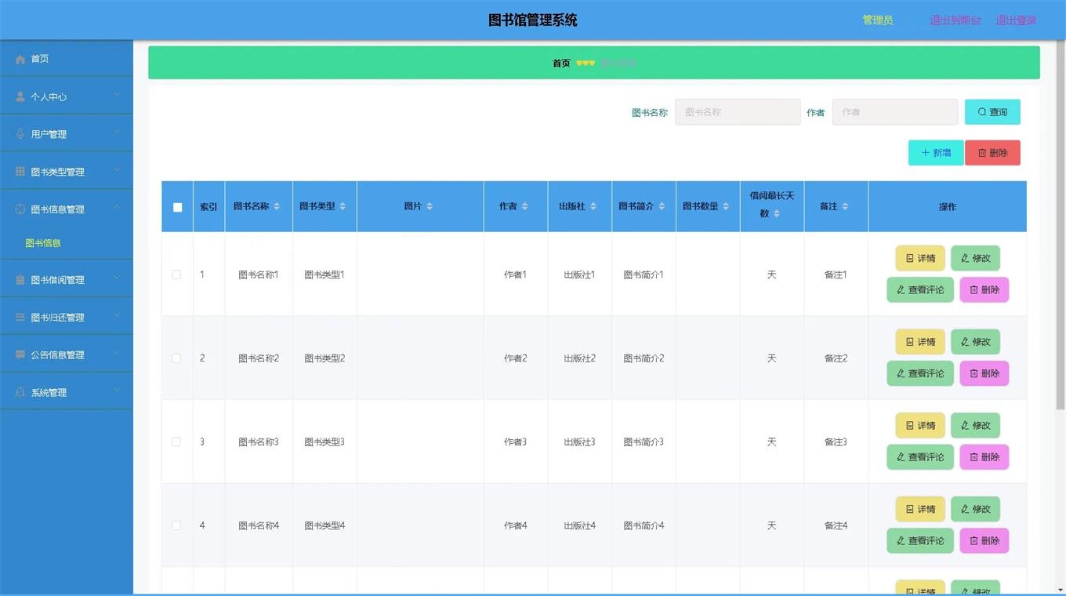Click the pencil icon in row 2's 修改 button
The image size is (1066, 596).
click(965, 342)
